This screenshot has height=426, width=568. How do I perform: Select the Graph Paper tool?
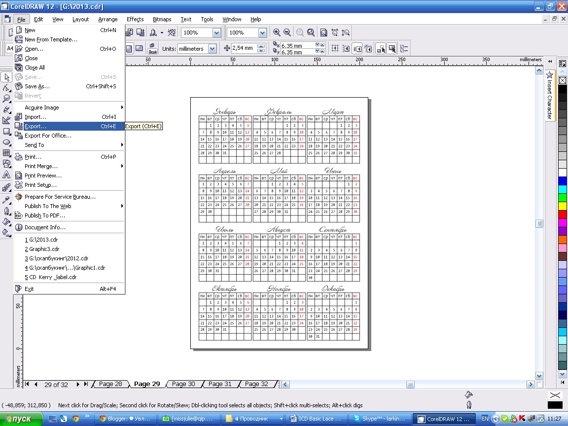coord(6,153)
